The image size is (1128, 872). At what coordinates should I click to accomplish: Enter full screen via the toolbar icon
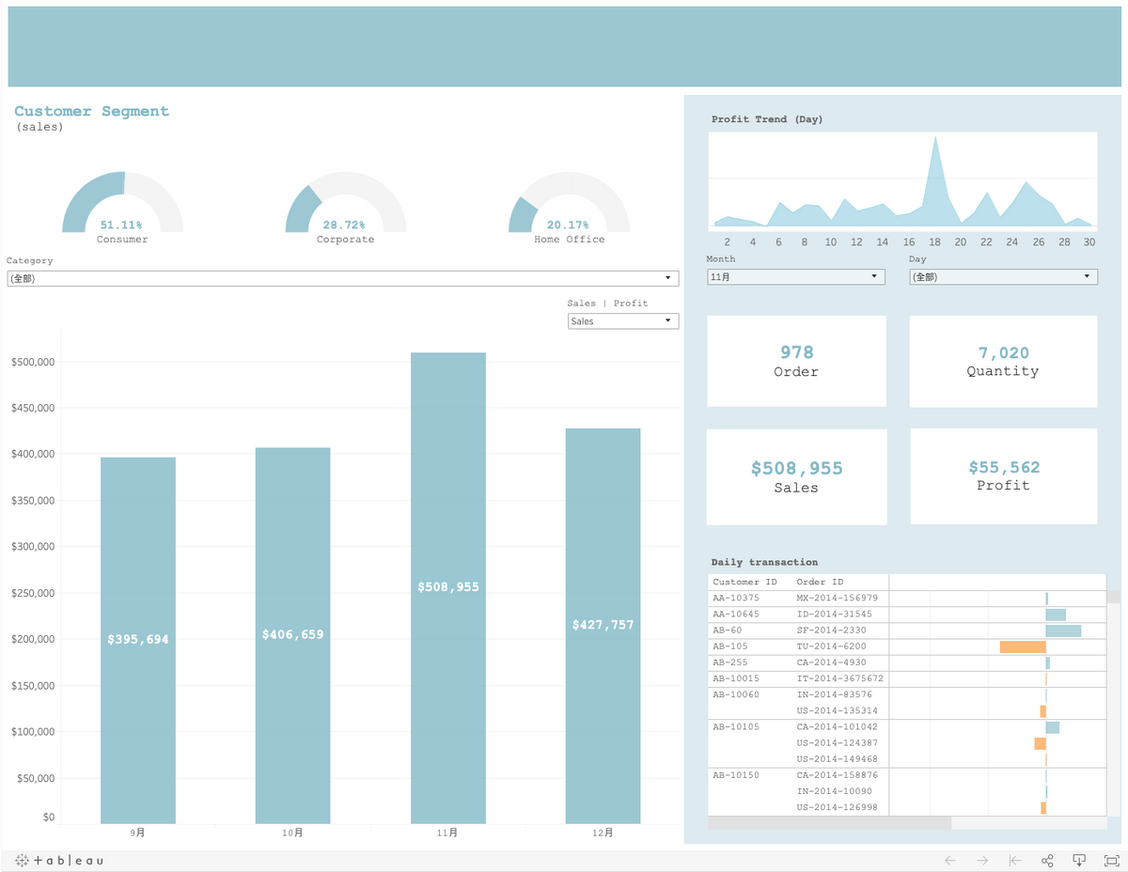point(1111,860)
